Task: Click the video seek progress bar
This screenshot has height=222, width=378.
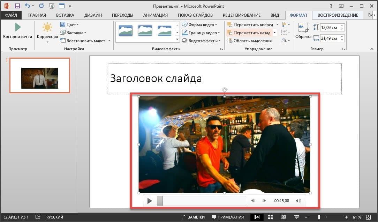Action: point(201,201)
